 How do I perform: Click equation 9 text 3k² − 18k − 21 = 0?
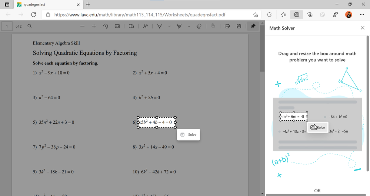(56, 172)
